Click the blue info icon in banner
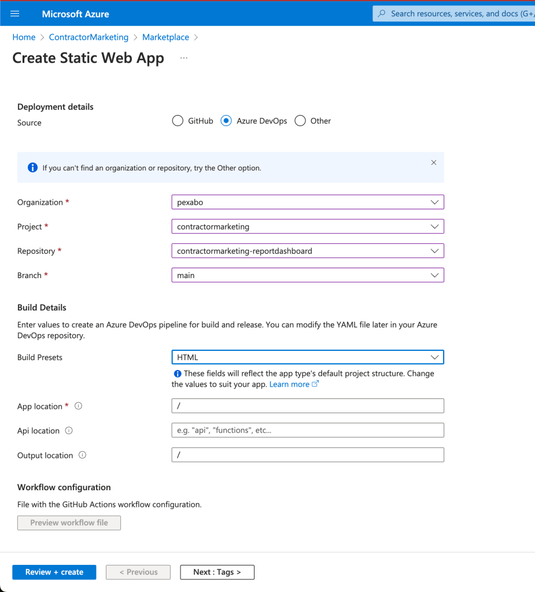This screenshot has width=535, height=592. coord(32,168)
